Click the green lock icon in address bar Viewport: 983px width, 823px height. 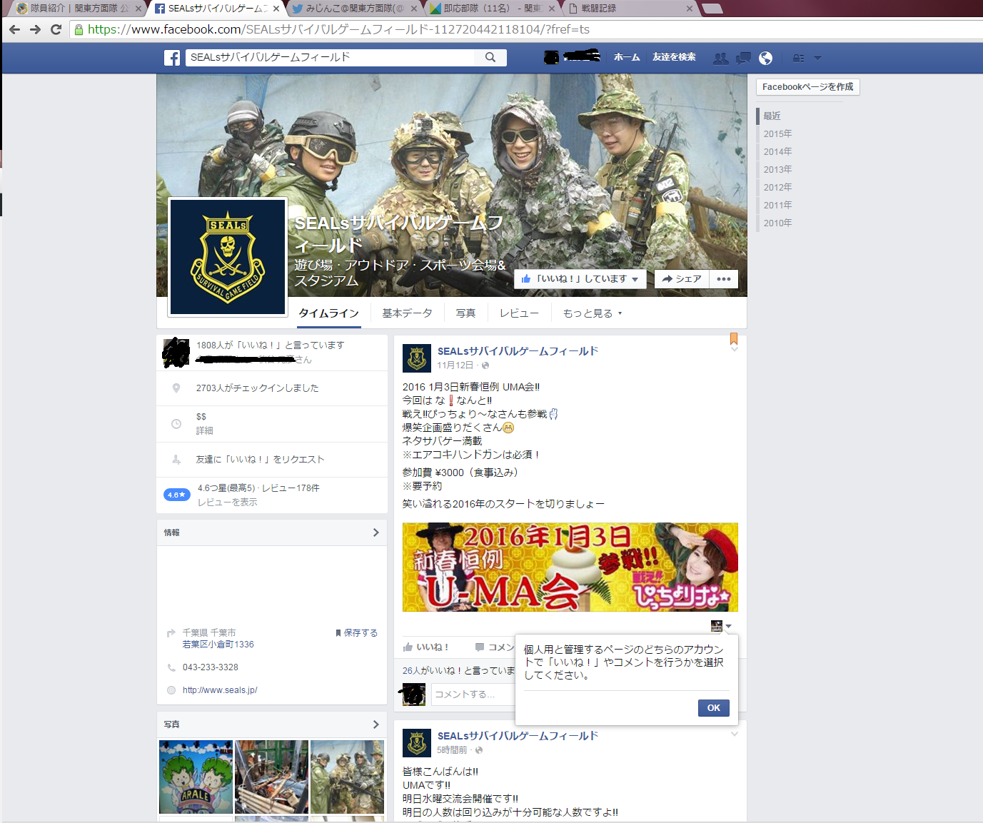click(79, 29)
